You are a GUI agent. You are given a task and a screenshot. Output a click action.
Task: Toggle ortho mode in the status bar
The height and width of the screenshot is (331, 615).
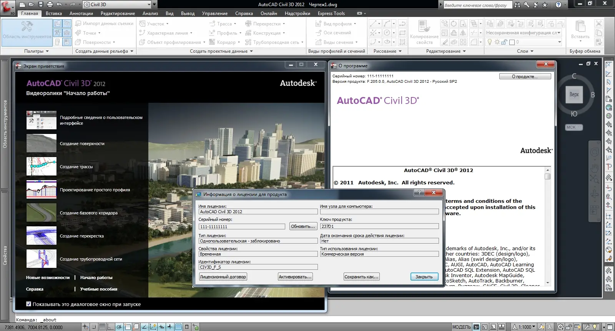click(x=110, y=327)
